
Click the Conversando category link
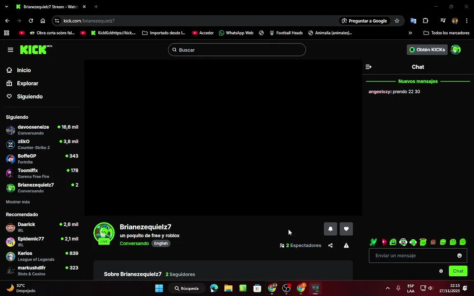134,243
